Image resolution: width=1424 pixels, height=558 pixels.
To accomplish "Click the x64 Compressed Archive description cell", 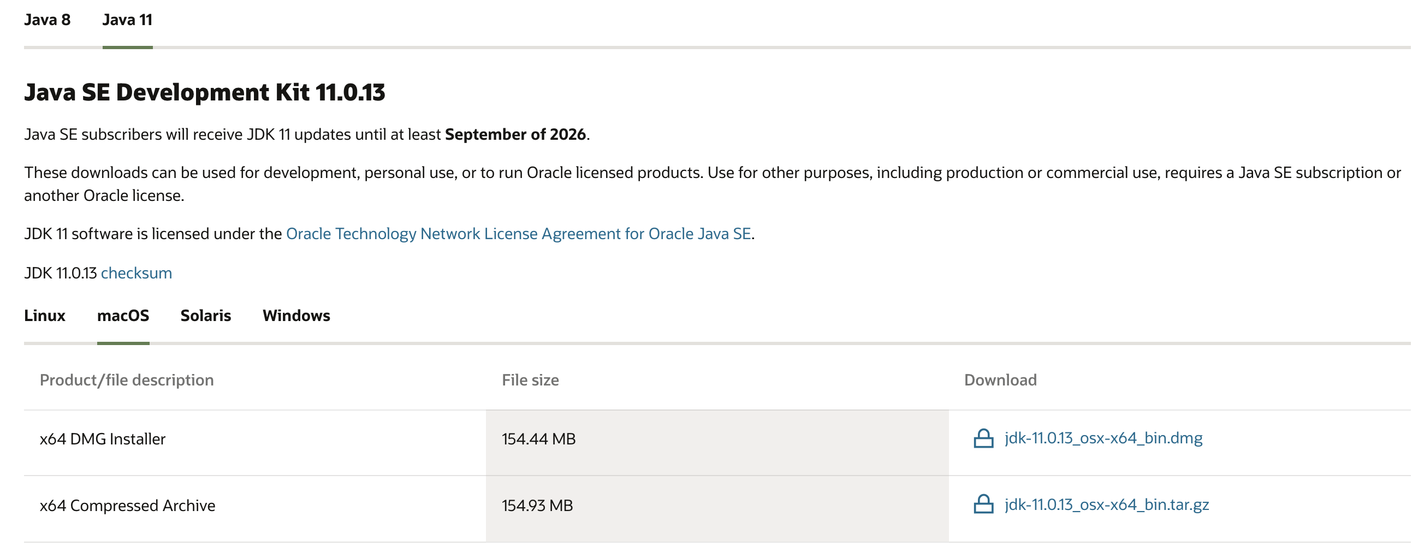I will (127, 506).
